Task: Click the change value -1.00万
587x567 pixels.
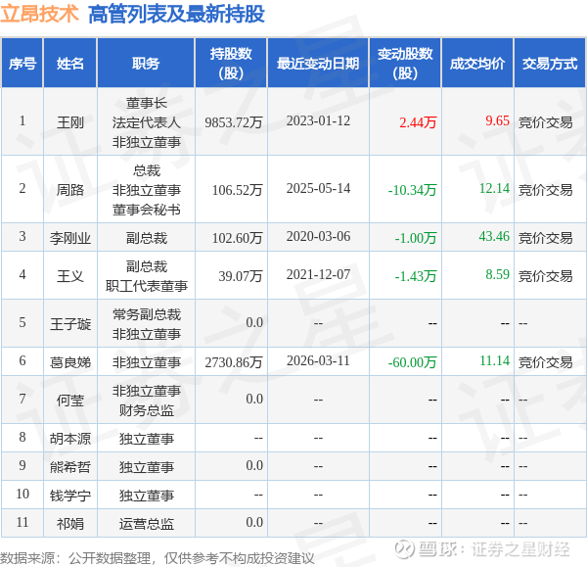Action: pyautogui.click(x=416, y=238)
